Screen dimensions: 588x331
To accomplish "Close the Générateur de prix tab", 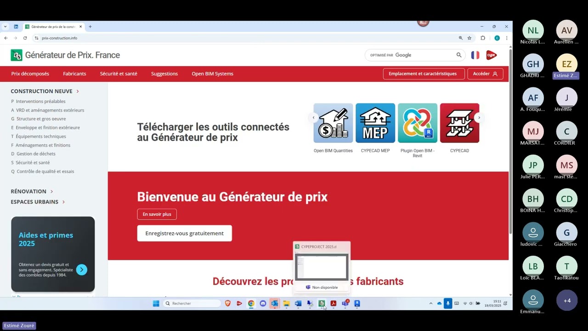I will 80,27.
